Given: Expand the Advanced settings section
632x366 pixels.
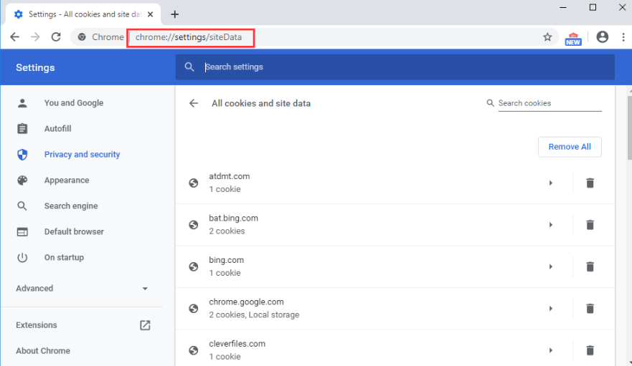Looking at the screenshot, I should coord(82,289).
